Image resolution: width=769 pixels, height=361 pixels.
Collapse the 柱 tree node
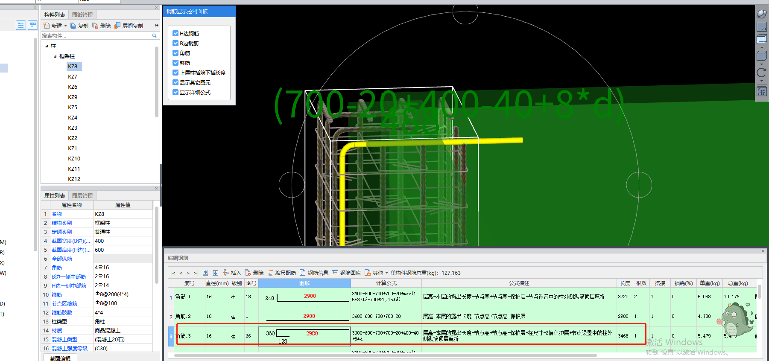47,46
